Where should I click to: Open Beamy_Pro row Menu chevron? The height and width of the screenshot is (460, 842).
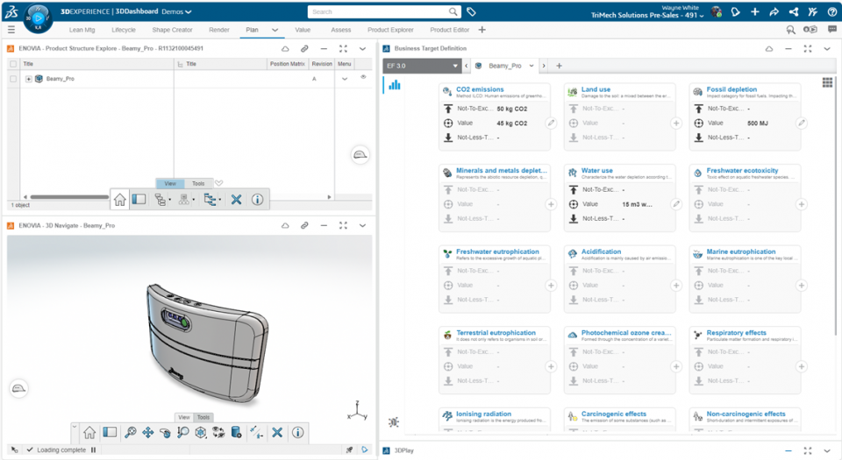point(344,79)
